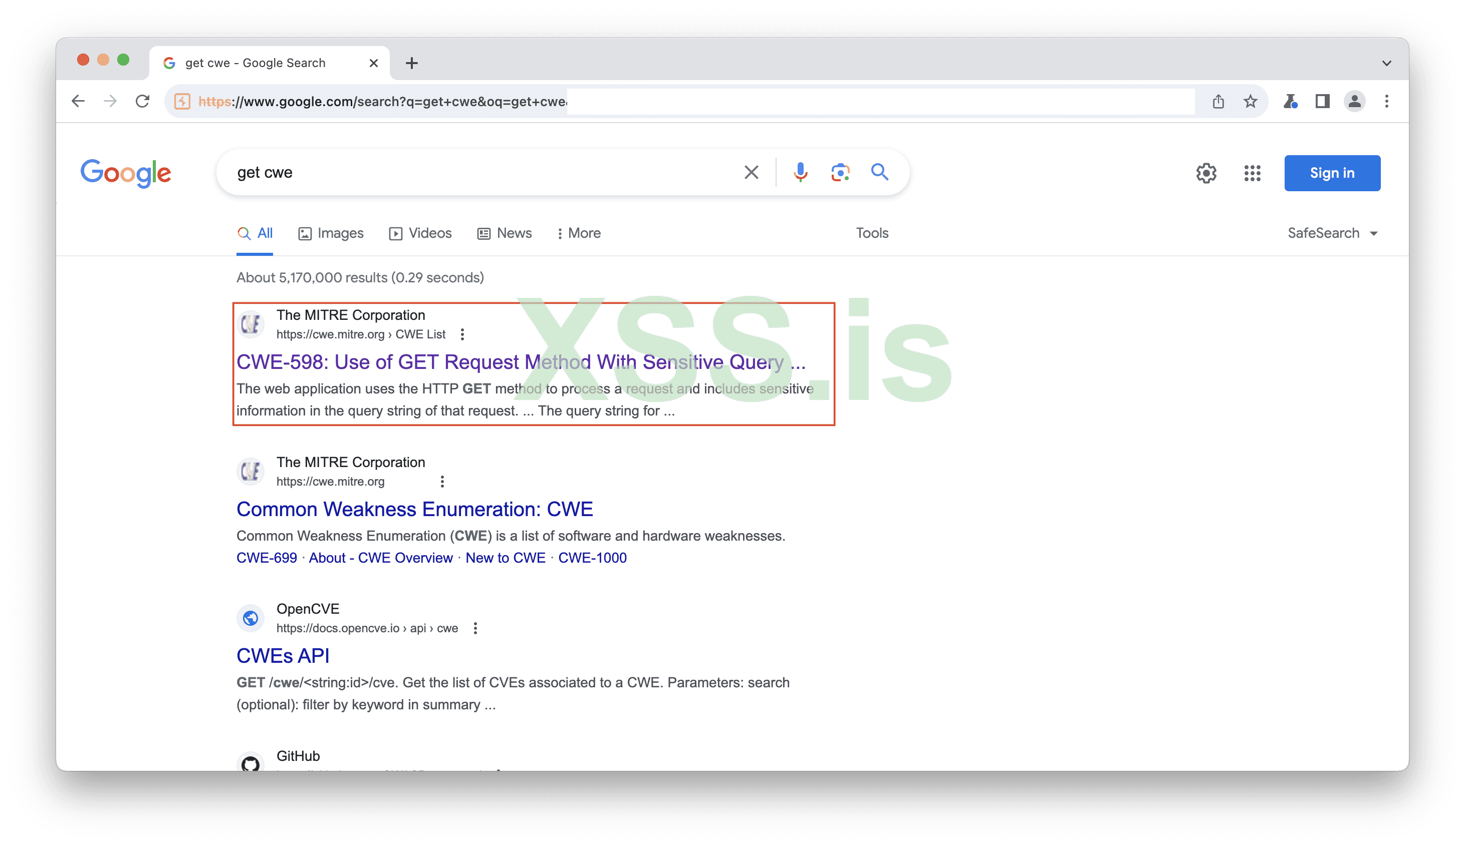Image resolution: width=1465 pixels, height=845 pixels.
Task: Open Common Weakness Enumeration: CWE link
Action: pos(414,509)
